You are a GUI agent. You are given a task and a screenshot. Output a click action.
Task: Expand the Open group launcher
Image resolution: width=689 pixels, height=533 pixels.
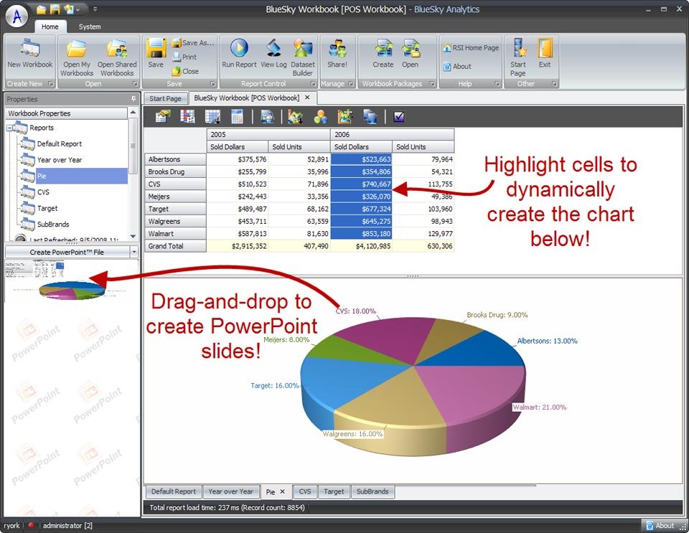tap(135, 83)
